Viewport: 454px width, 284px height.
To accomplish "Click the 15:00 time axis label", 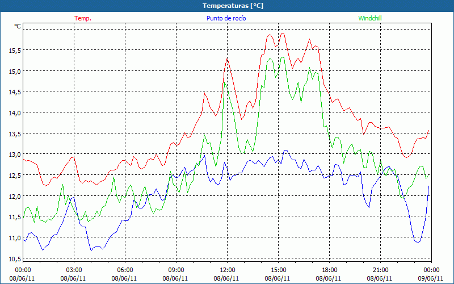I will coord(278,270).
